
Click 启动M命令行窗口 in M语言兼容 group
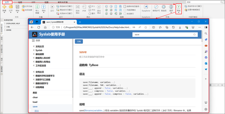coord(193,6)
